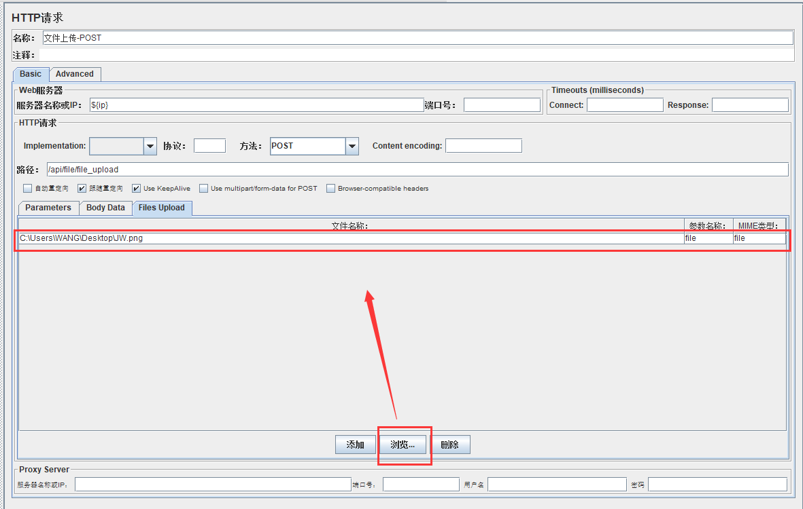
Task: Click the 服务器名称或IP field containing ${ip}
Action: point(256,105)
